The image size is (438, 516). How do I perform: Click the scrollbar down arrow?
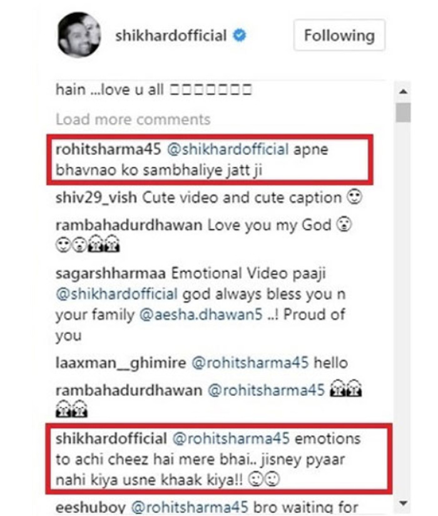coord(403,503)
